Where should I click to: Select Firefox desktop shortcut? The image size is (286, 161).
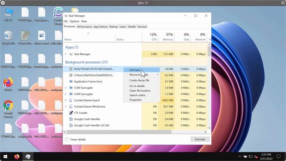pyautogui.click(x=8, y=84)
